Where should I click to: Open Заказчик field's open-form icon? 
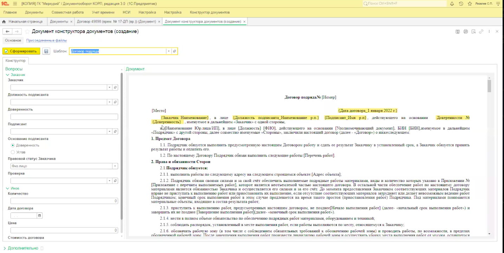pos(115,87)
